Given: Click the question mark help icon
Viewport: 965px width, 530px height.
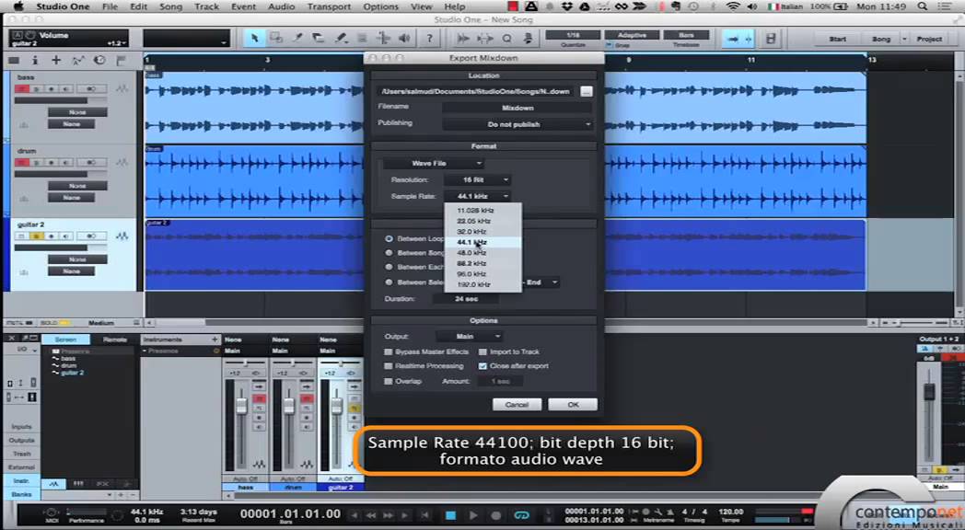Looking at the screenshot, I should [429, 38].
